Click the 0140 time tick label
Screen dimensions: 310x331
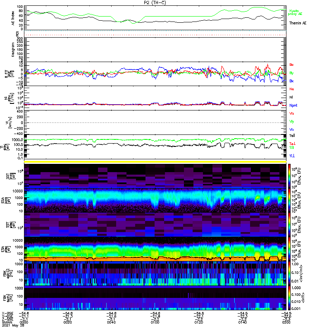coord(243,322)
